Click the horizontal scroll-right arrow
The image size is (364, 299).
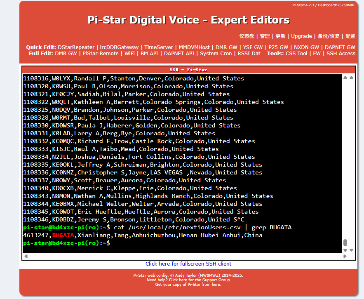[x=345, y=256]
